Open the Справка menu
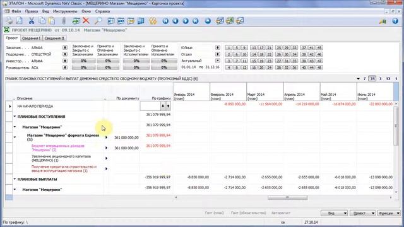The width and height of the screenshot is (404, 227). [102, 11]
